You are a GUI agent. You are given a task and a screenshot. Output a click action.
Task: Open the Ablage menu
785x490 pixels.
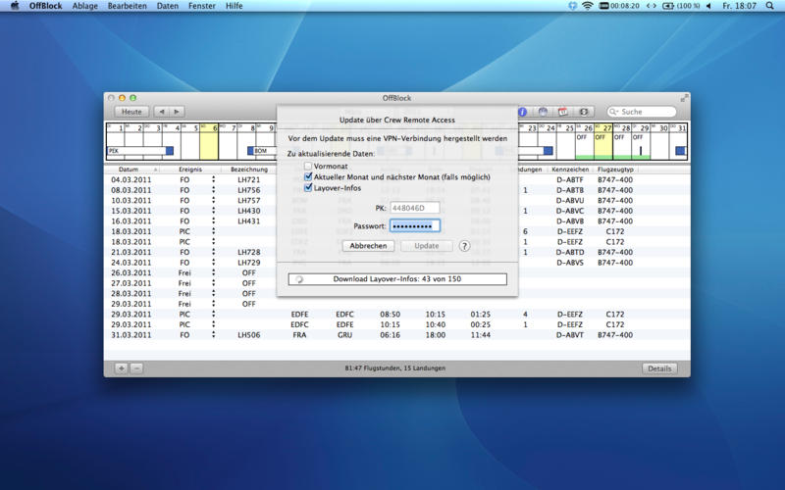85,6
